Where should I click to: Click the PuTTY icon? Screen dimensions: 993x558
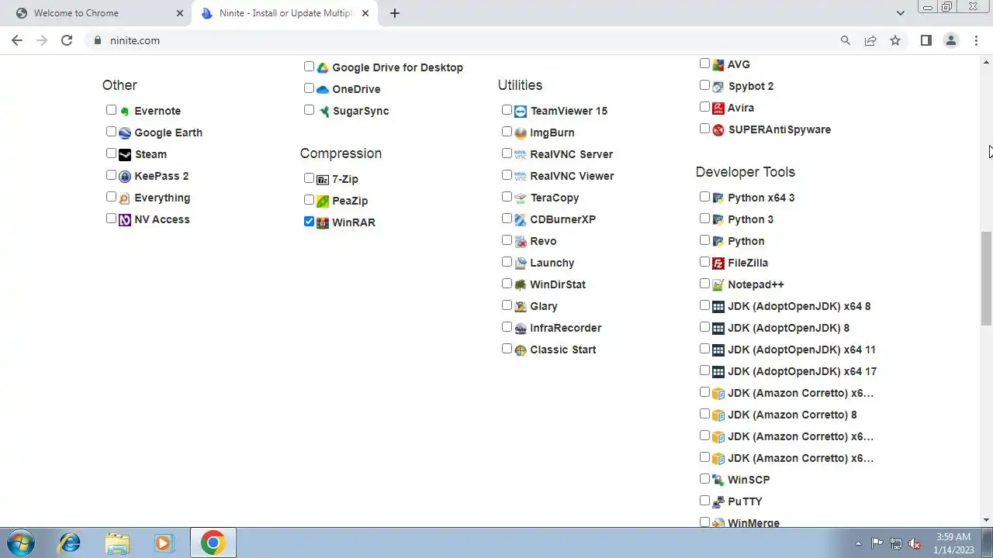(x=718, y=501)
